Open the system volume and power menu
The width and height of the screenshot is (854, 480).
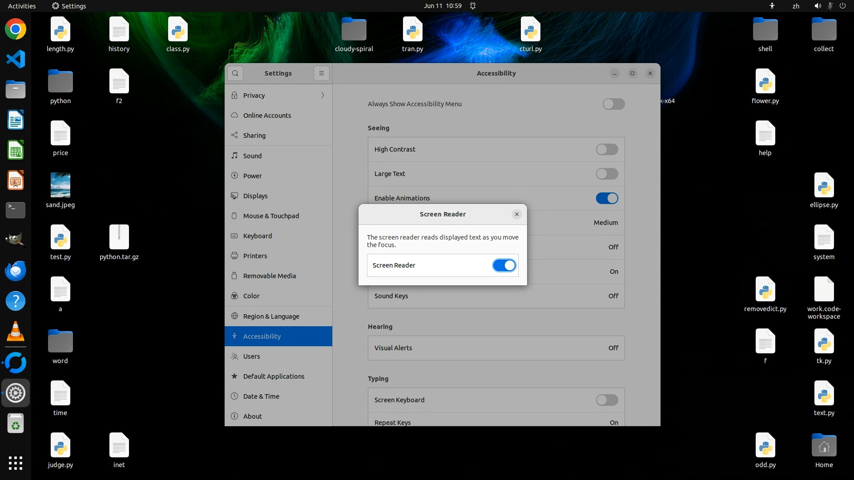830,6
